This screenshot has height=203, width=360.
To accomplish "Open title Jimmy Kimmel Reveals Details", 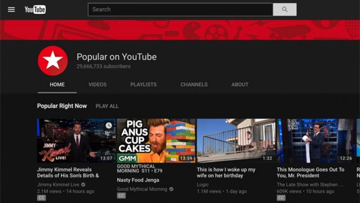I will tap(68, 172).
